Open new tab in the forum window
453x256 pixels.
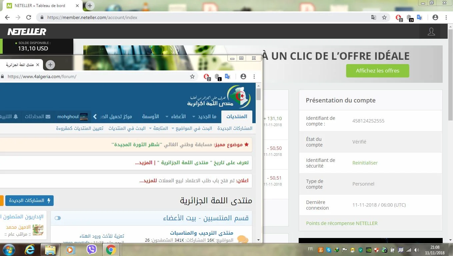[50, 65]
